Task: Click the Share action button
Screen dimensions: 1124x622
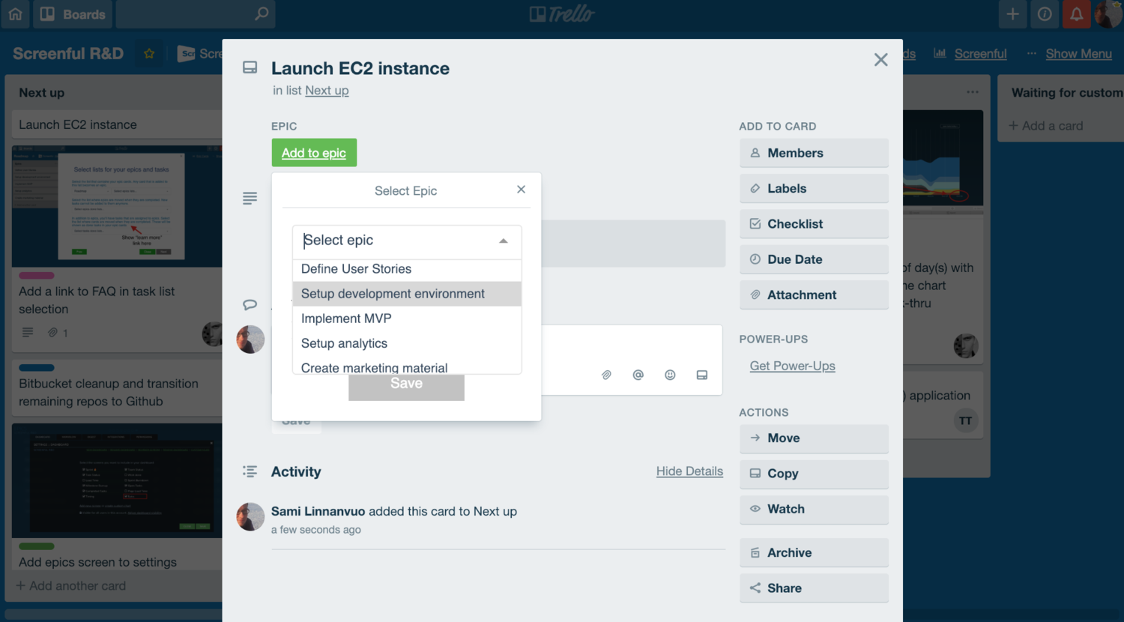Action: click(x=814, y=588)
